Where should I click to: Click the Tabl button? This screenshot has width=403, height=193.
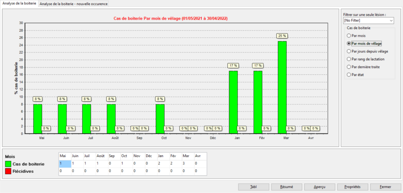tap(253, 187)
